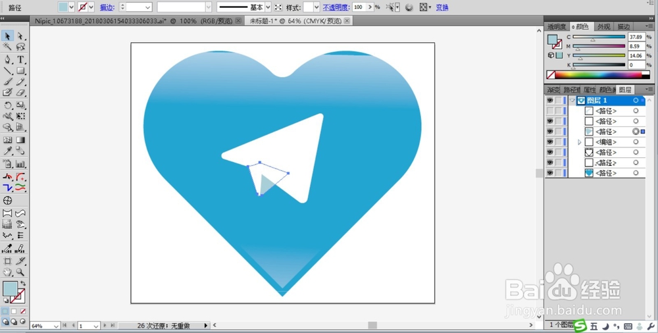Set toolbox paint mode to None
The height and width of the screenshot is (333, 658).
pyautogui.click(x=23, y=311)
